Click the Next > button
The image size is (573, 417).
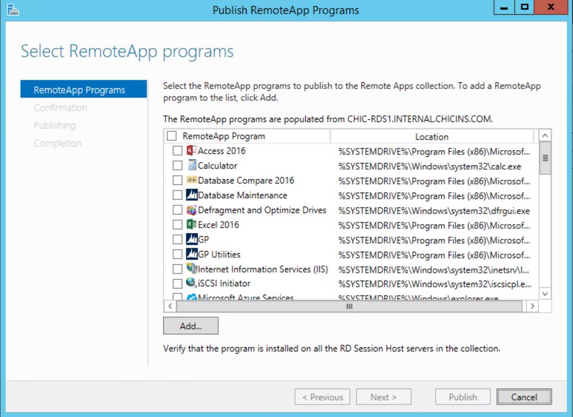point(384,397)
